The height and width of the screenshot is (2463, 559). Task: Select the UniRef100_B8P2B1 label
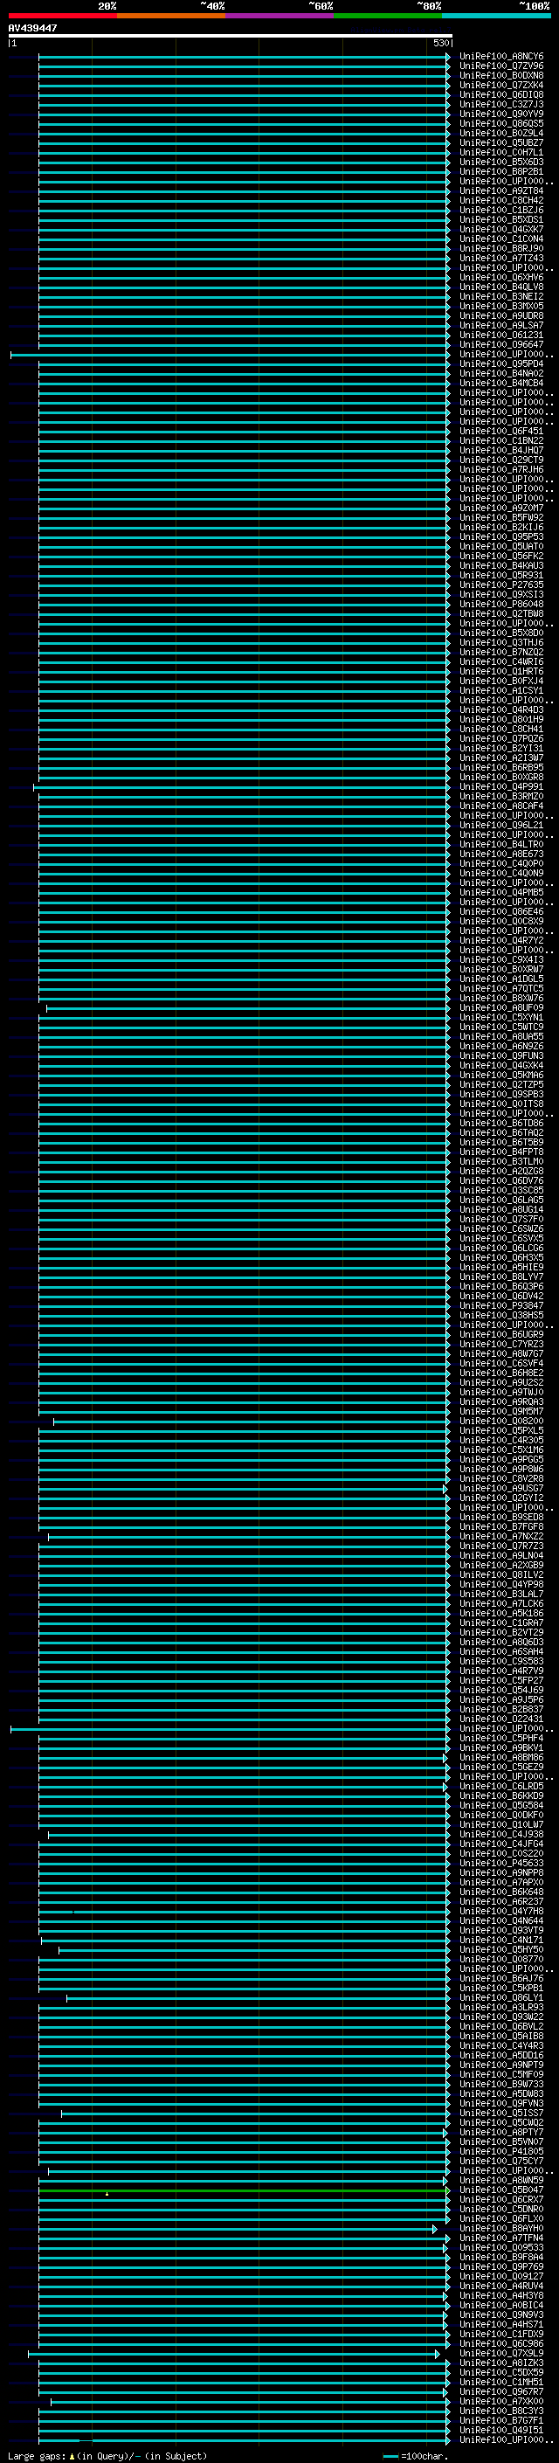pos(501,172)
